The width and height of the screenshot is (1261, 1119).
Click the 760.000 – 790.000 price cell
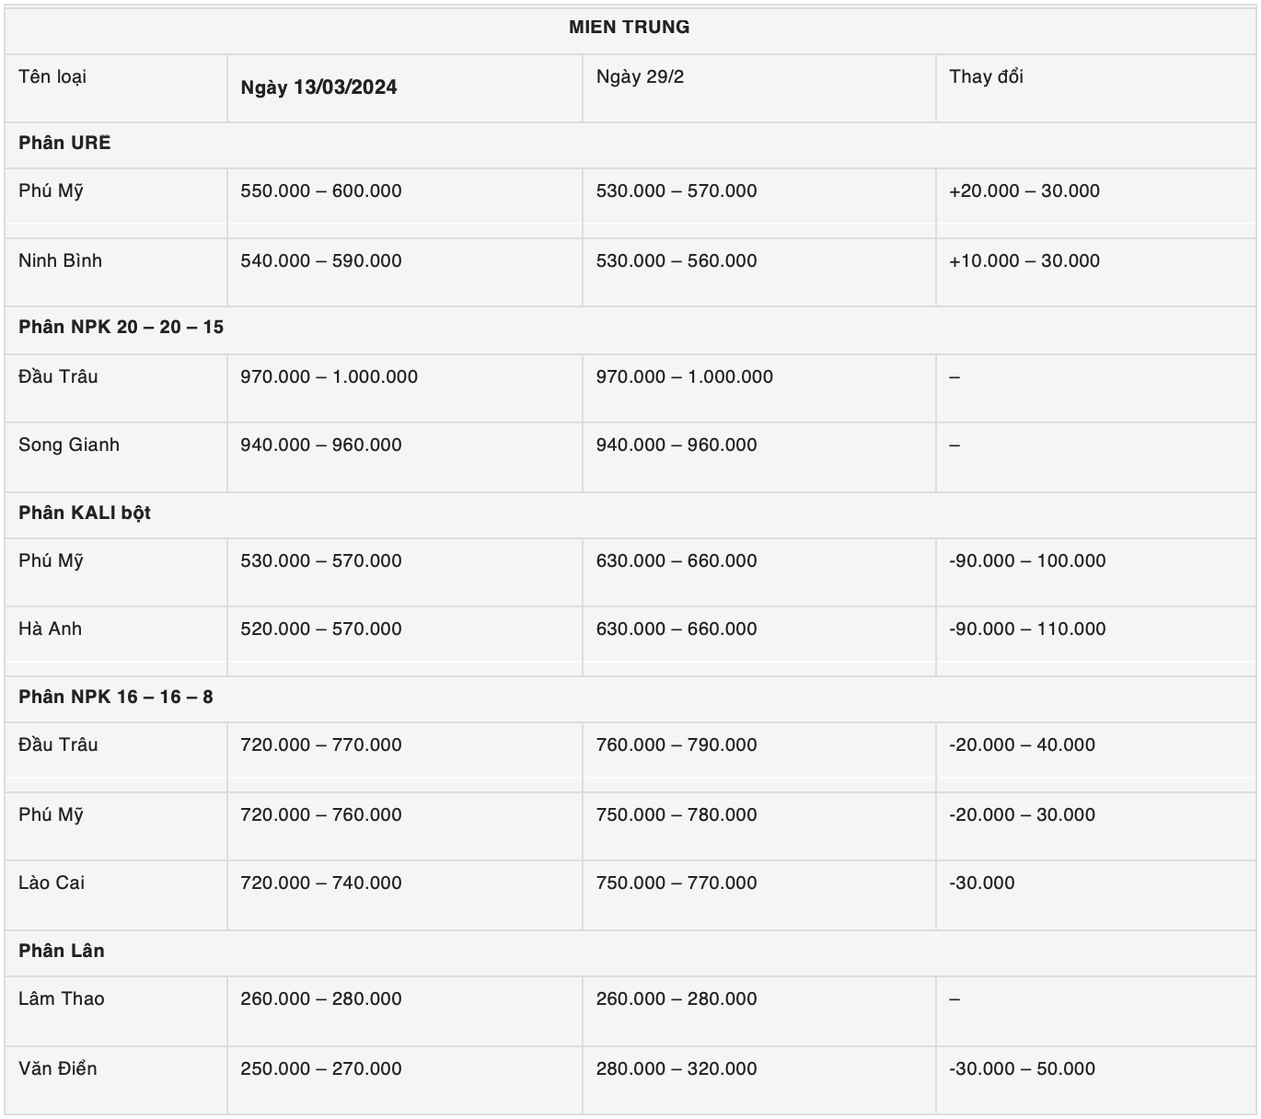[677, 745]
